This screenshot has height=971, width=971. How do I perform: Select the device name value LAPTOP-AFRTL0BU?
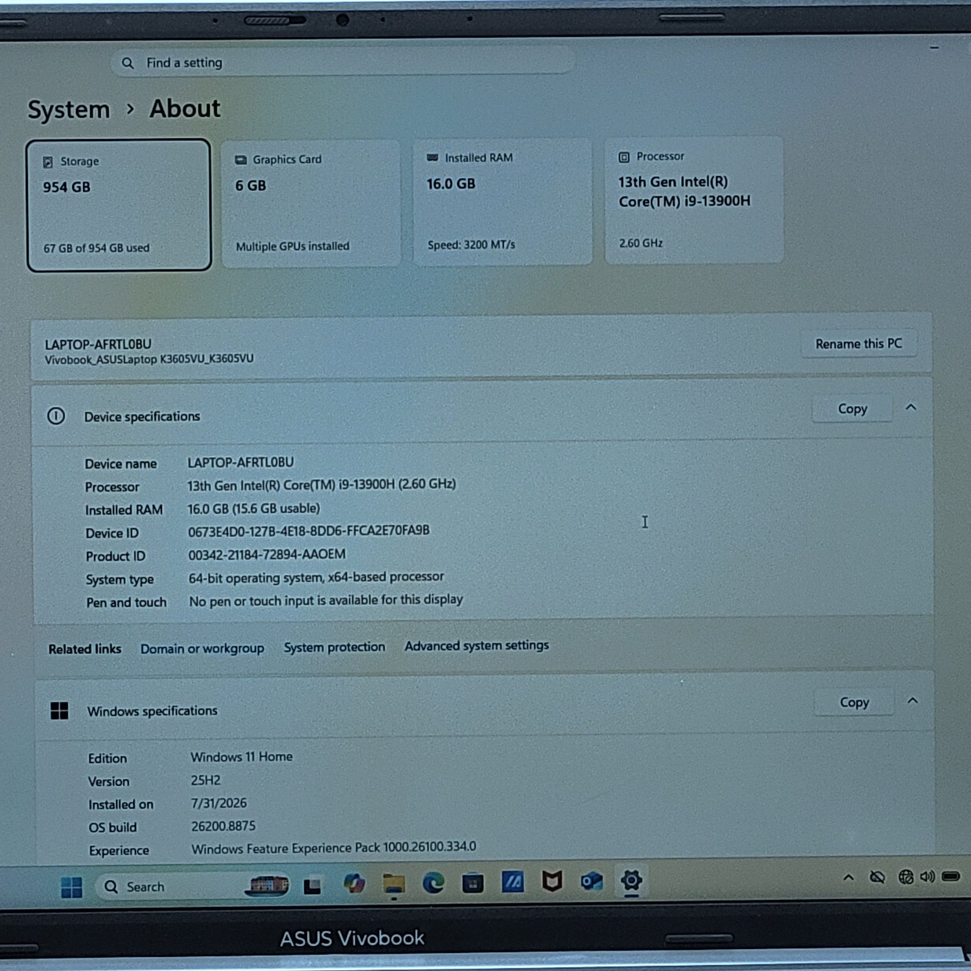point(241,463)
